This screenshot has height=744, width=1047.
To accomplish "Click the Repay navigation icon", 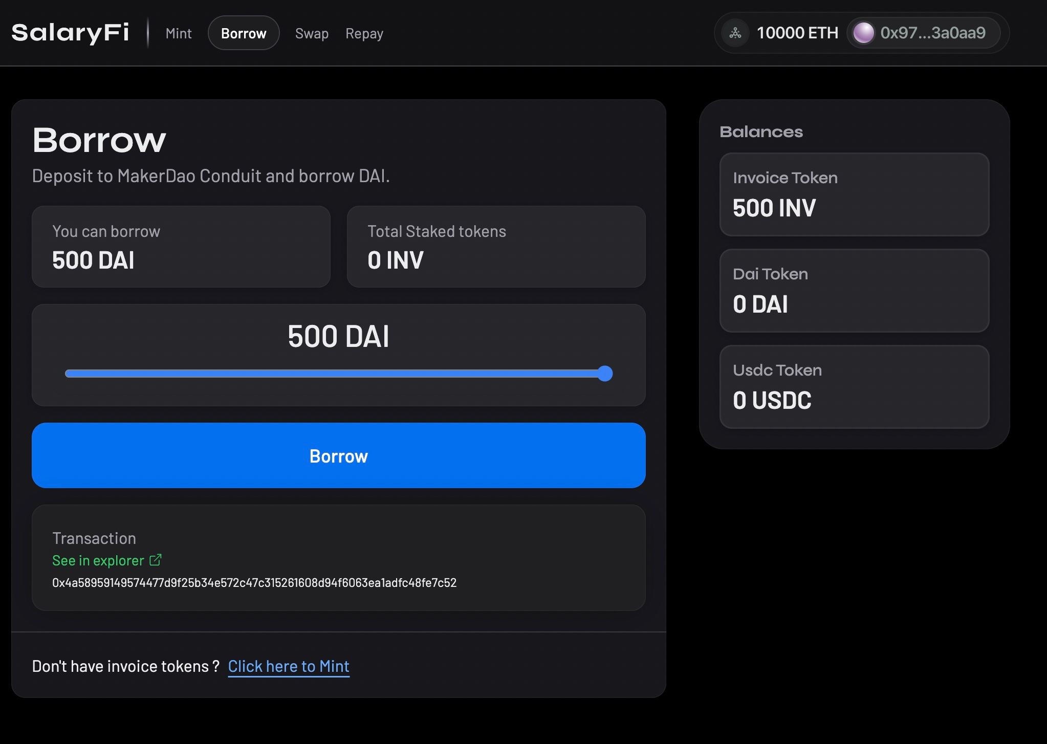I will tap(364, 32).
